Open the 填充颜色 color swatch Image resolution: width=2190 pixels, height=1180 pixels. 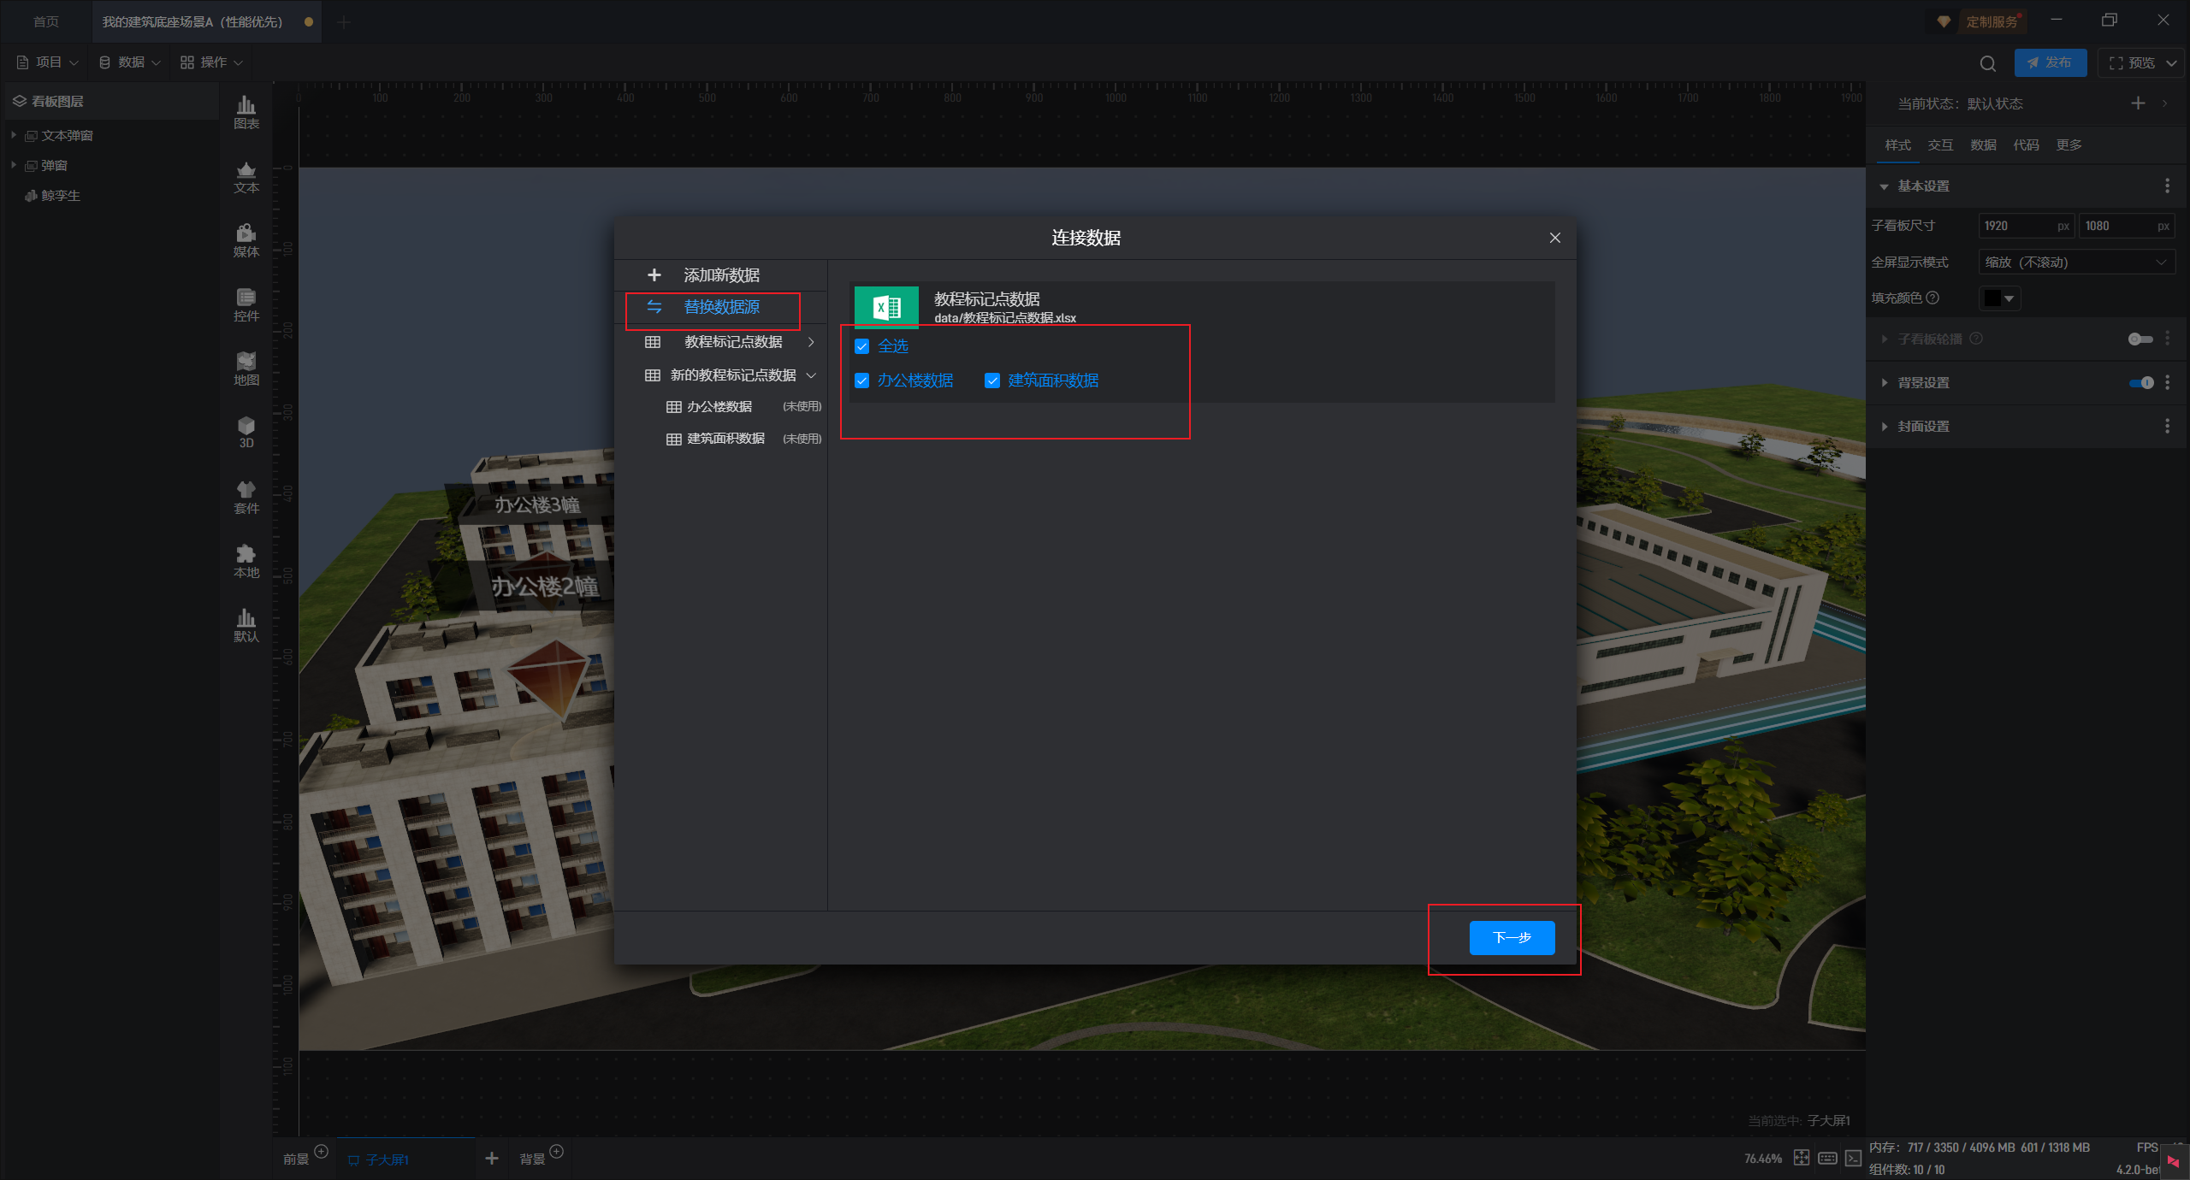click(1999, 298)
